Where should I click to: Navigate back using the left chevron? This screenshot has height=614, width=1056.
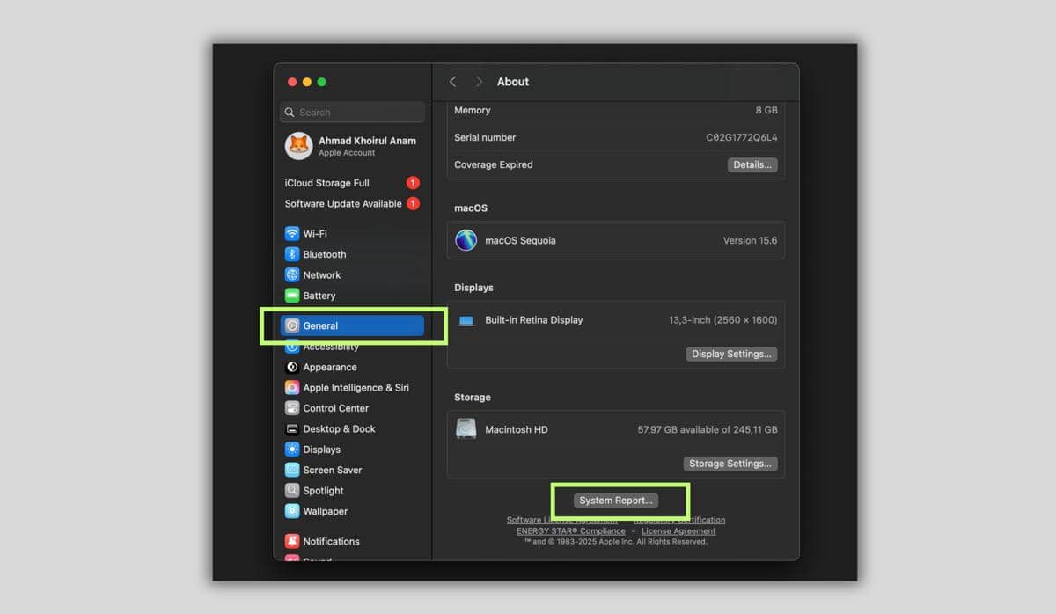click(452, 81)
